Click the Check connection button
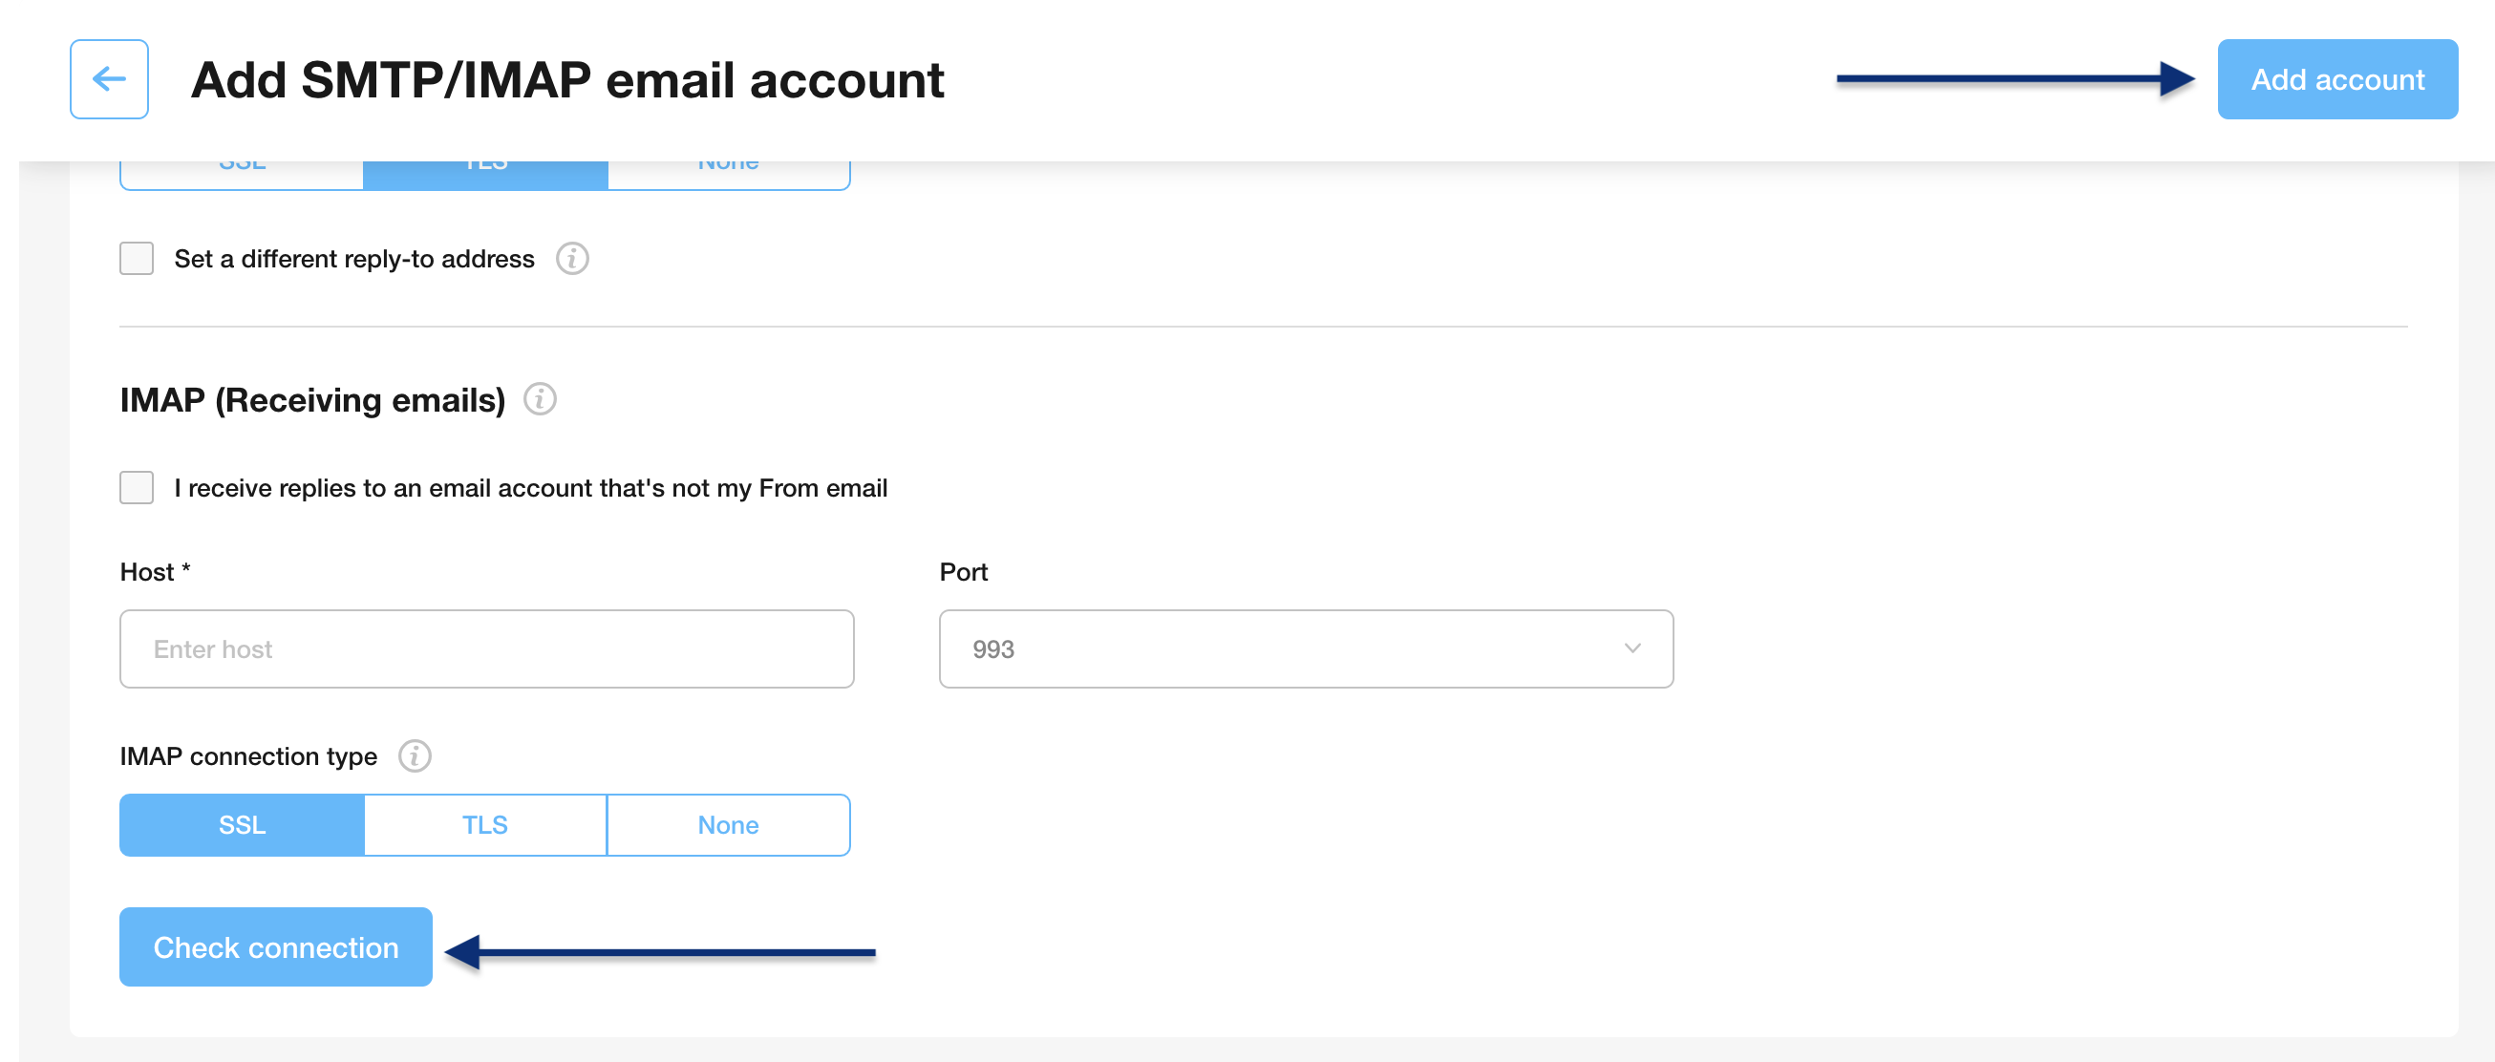The image size is (2495, 1062). pos(275,946)
